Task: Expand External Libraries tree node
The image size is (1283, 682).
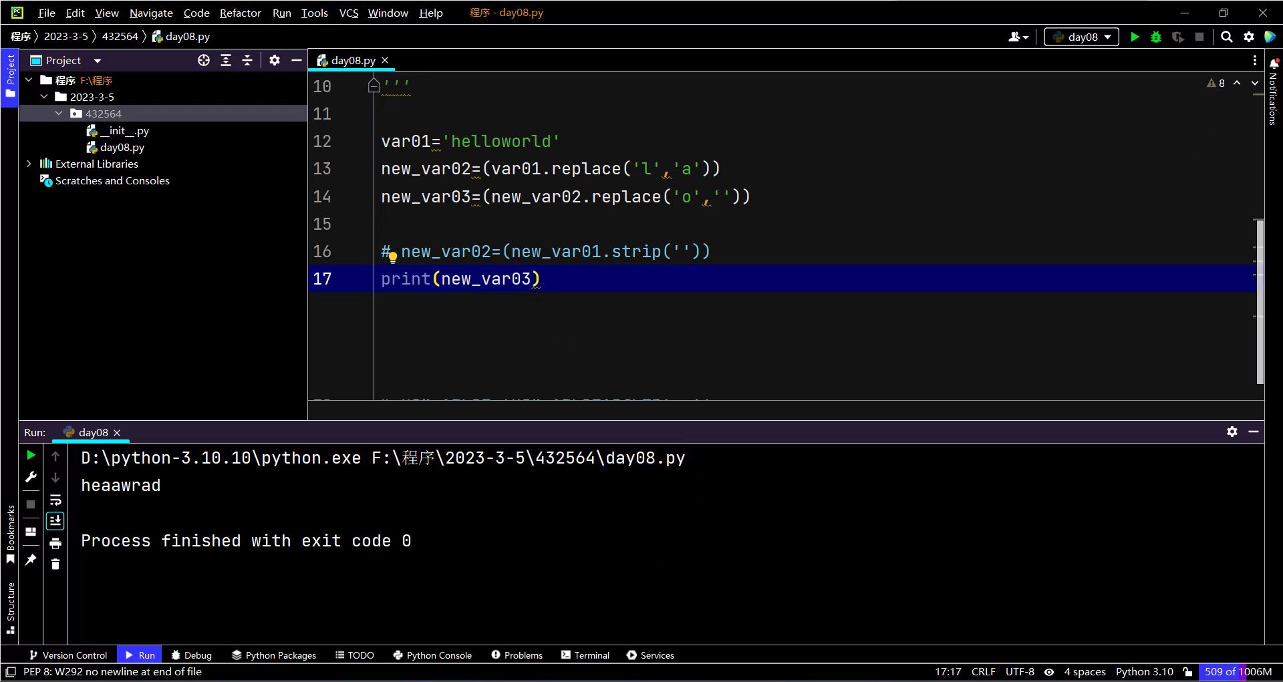Action: [29, 164]
